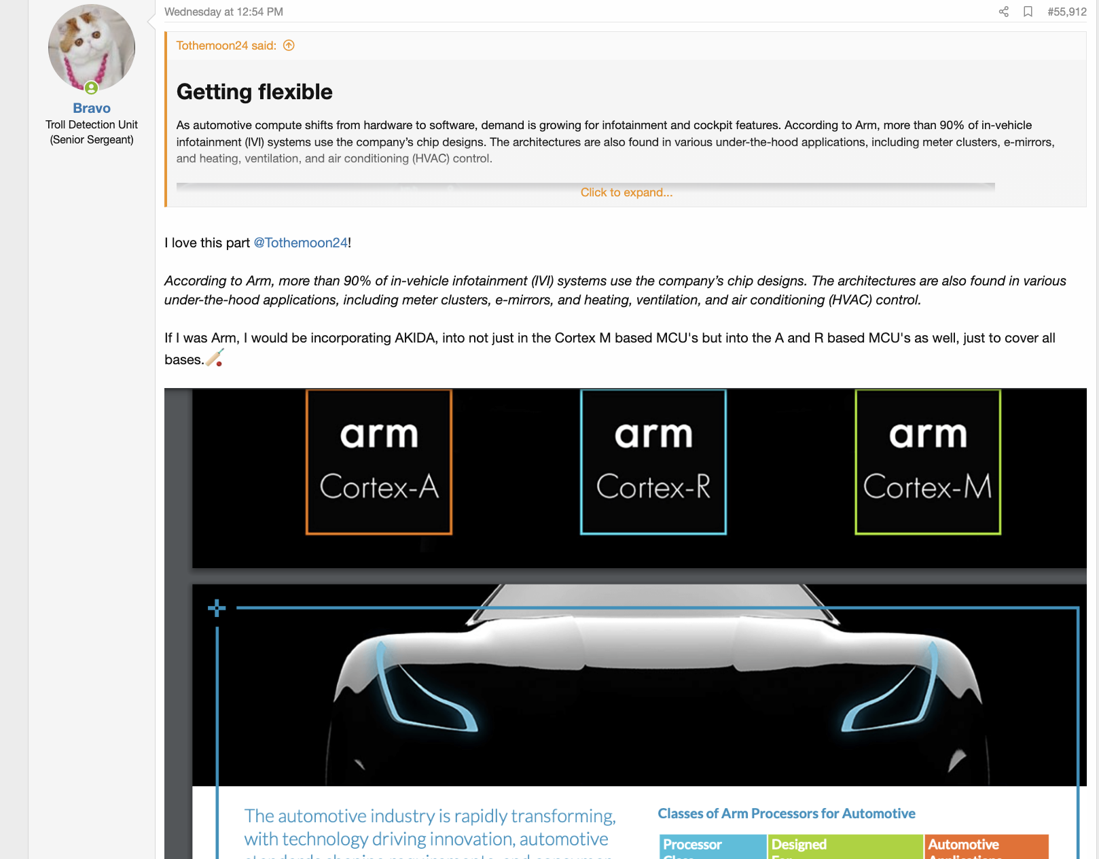The image size is (1099, 859).
Task: Click the blue plus icon above the car image
Action: (217, 608)
